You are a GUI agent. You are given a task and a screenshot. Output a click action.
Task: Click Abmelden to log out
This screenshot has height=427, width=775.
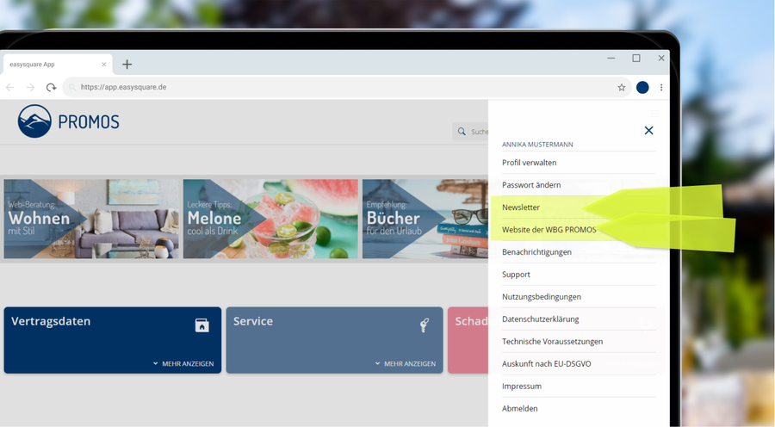(519, 409)
